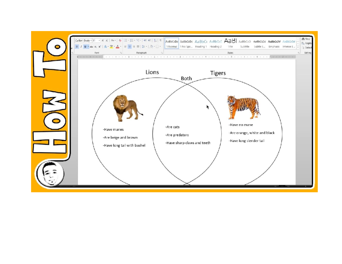Apply the Heading 2 style

215,43
